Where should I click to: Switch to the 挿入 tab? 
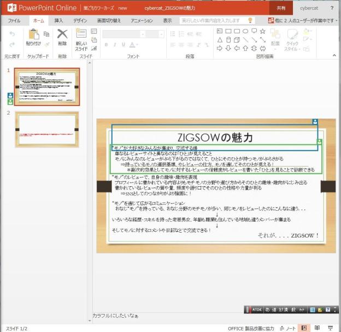tap(58, 21)
